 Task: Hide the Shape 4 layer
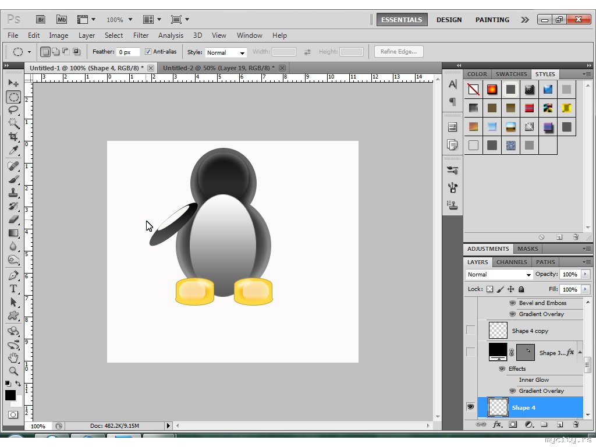(x=470, y=407)
